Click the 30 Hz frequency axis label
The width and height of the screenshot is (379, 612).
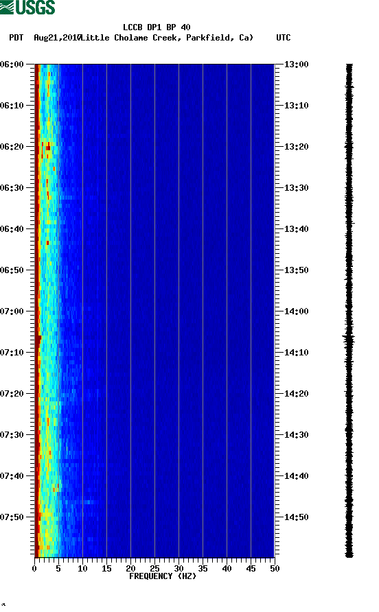(x=179, y=568)
